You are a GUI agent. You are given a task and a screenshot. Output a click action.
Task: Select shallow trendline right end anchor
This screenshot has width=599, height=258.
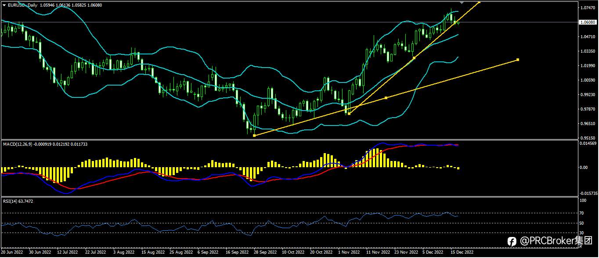click(518, 60)
